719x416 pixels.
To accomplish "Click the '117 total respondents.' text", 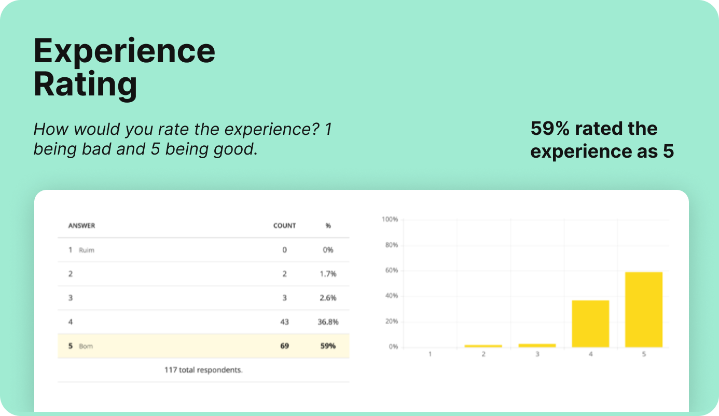I will [x=203, y=370].
